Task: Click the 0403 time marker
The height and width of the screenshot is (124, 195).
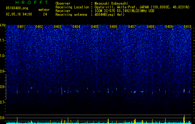Action: click(58, 26)
